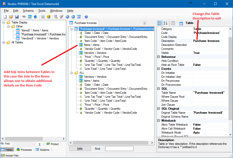Expand the All Tables node
The height and width of the screenshot is (158, 233).
click(4, 43)
